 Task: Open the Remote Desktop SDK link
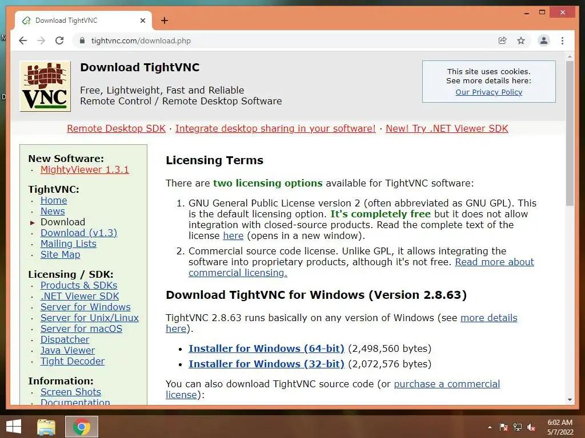click(116, 128)
